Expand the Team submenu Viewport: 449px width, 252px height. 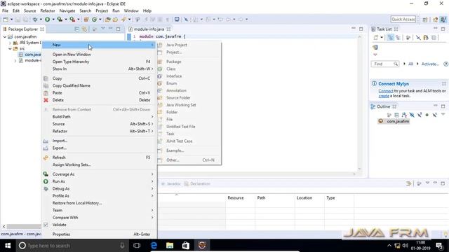(x=100, y=210)
